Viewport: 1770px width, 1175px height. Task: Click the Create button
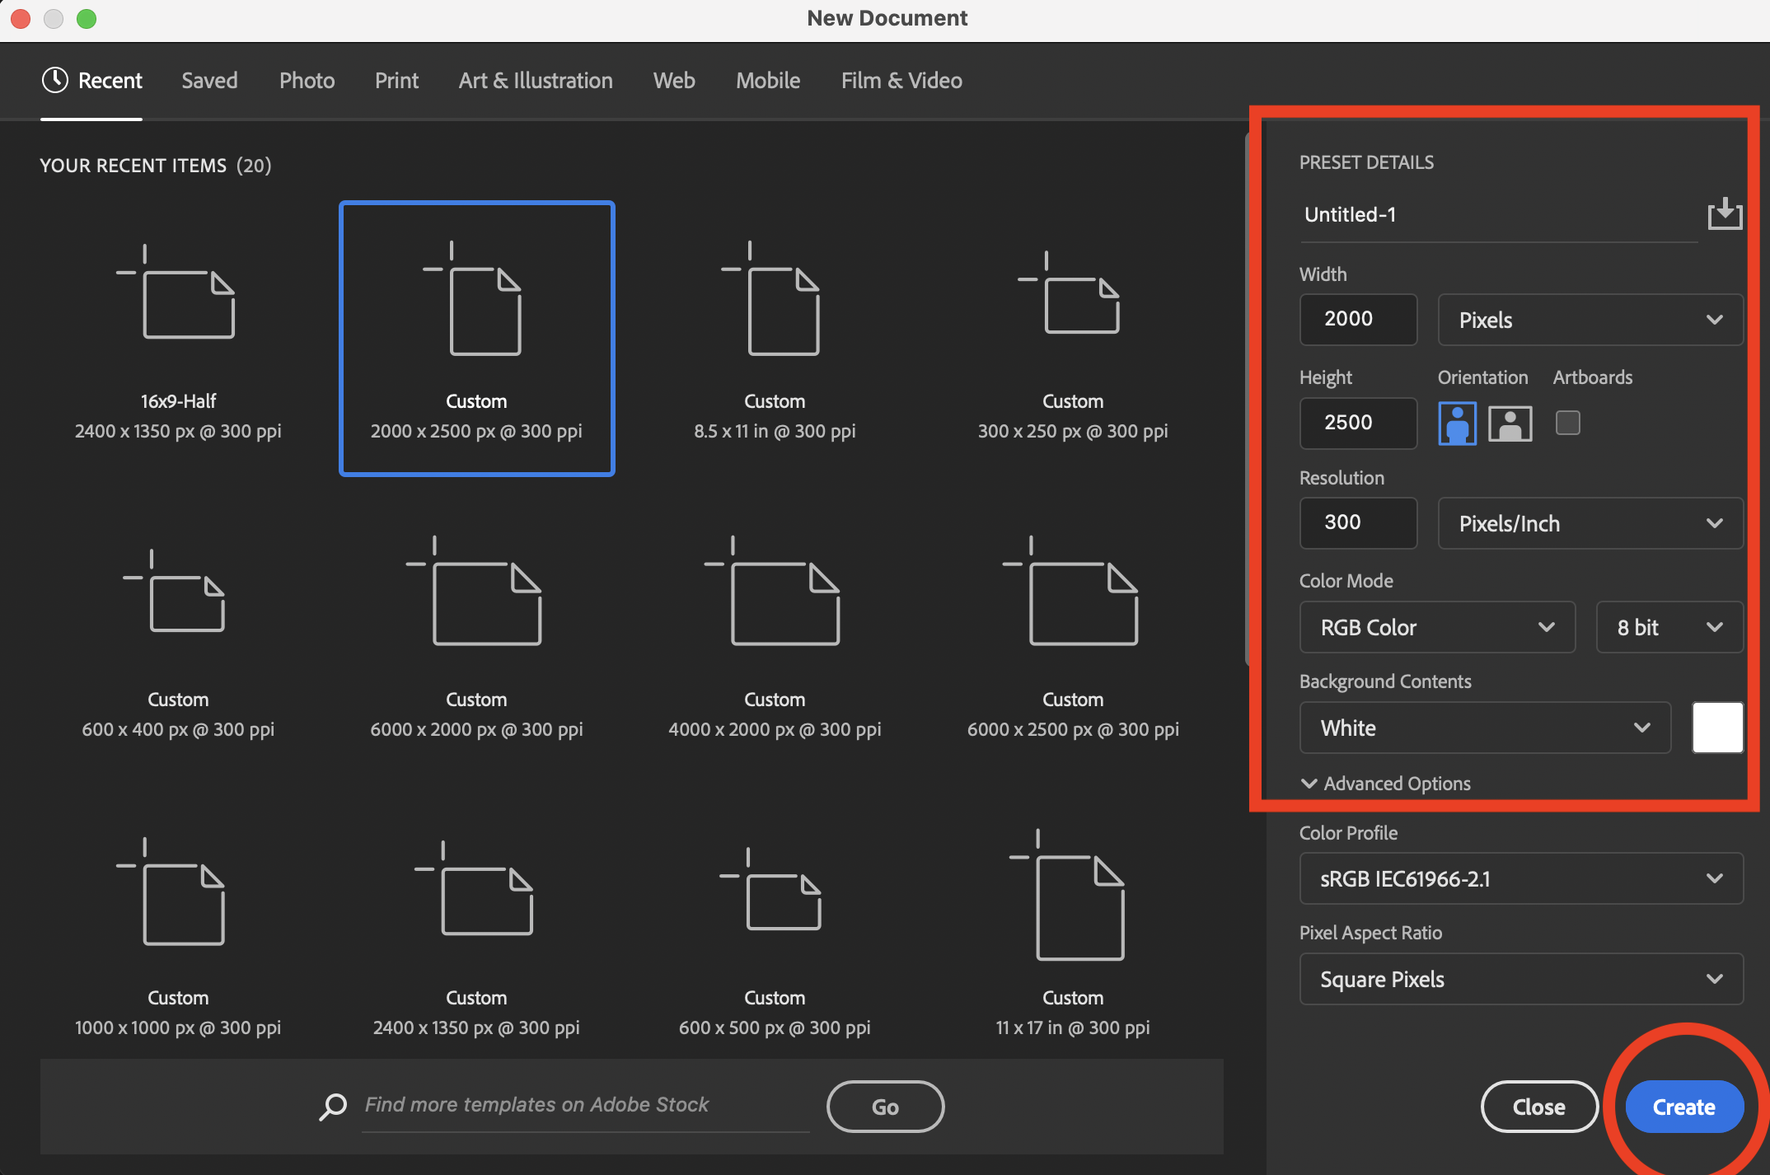point(1683,1107)
